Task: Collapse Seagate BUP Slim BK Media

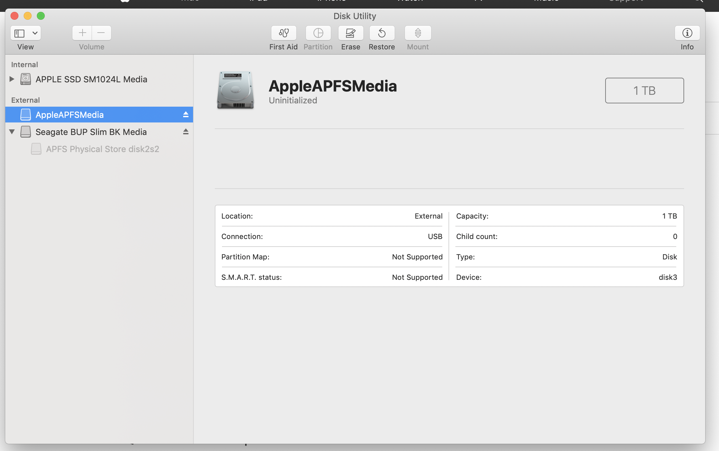Action: tap(12, 132)
